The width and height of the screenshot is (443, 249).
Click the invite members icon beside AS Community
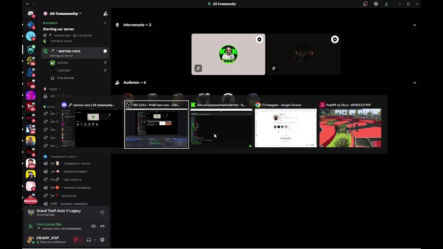pos(106,13)
